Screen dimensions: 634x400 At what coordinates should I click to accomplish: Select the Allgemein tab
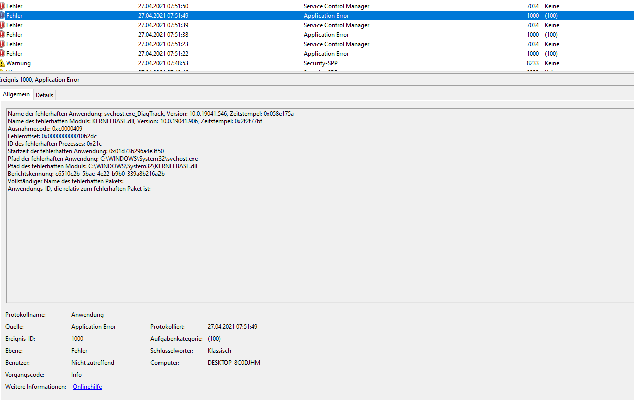click(x=16, y=94)
